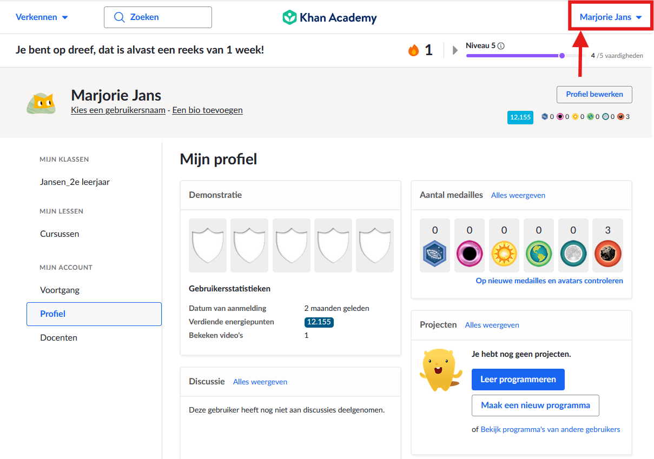654x459 pixels.
Task: Click Kies een gebruikersnaam link
Action: tap(118, 110)
